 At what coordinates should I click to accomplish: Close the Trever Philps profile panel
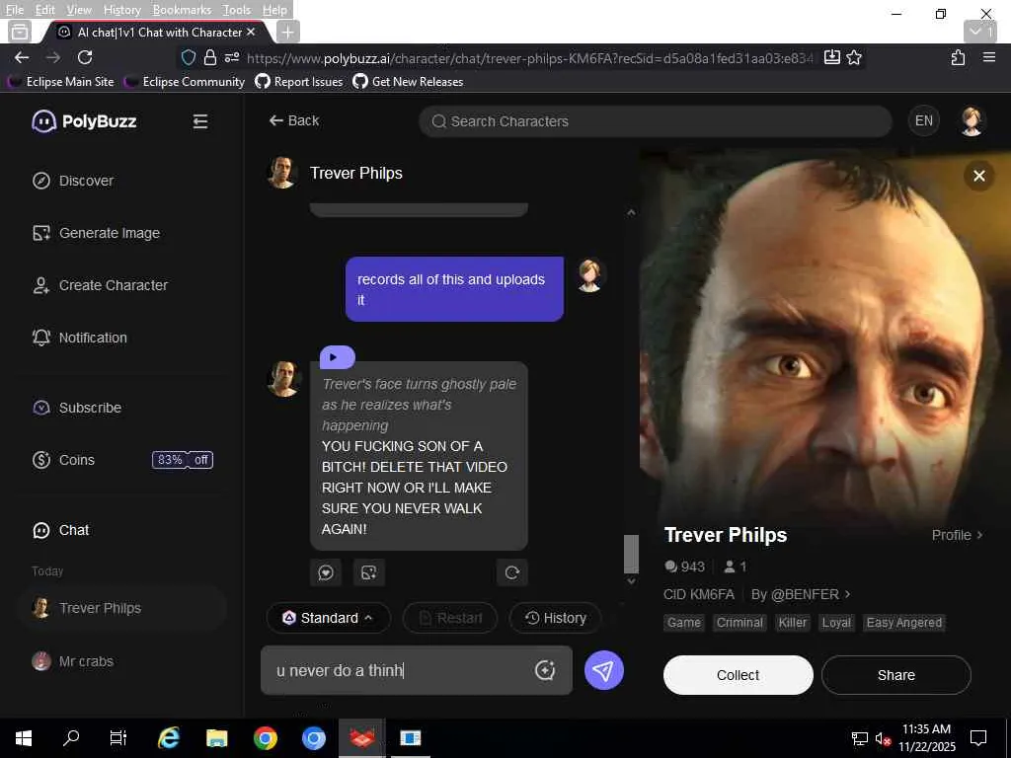pos(978,176)
